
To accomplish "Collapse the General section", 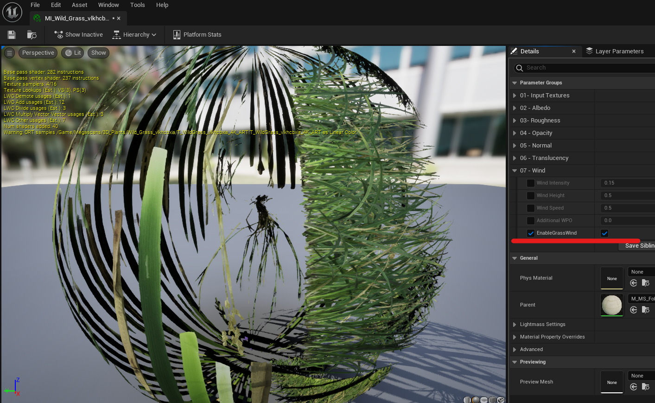I will tap(514, 258).
